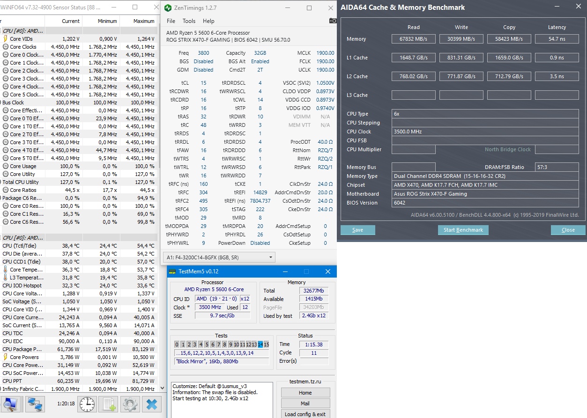Click the TestMem5 title bar memory icon

(172, 271)
